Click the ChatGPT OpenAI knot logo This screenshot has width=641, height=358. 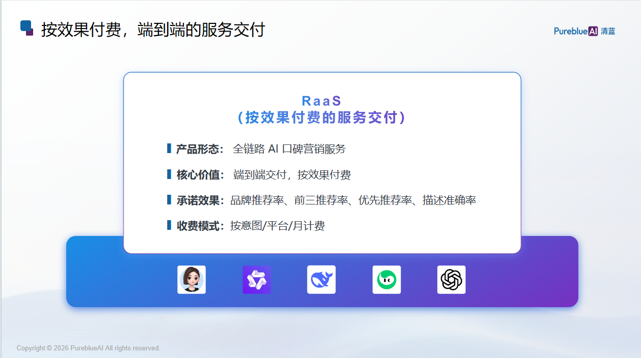coord(451,280)
